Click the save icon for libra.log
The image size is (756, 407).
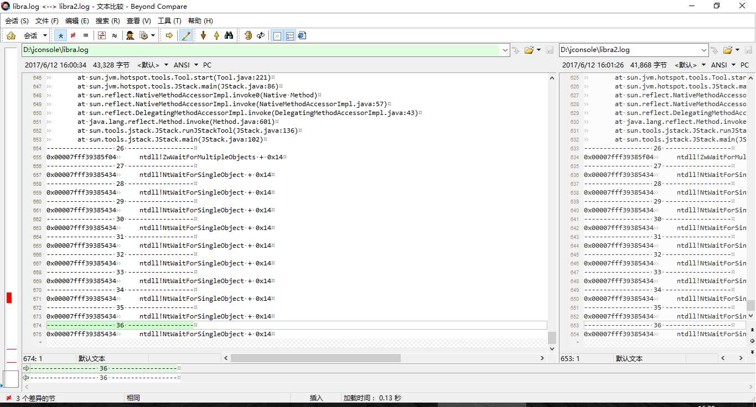tap(550, 50)
